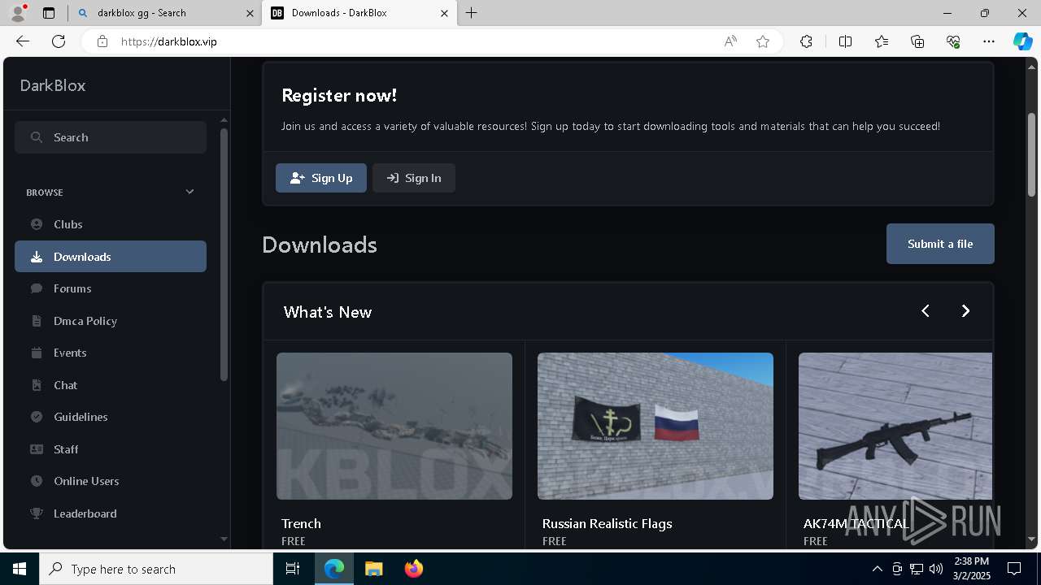Viewport: 1041px width, 585px height.
Task: Show next What's New items
Action: coord(965,311)
